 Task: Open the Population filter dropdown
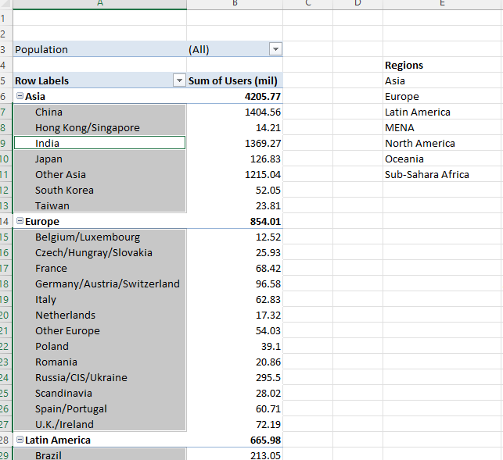[275, 49]
